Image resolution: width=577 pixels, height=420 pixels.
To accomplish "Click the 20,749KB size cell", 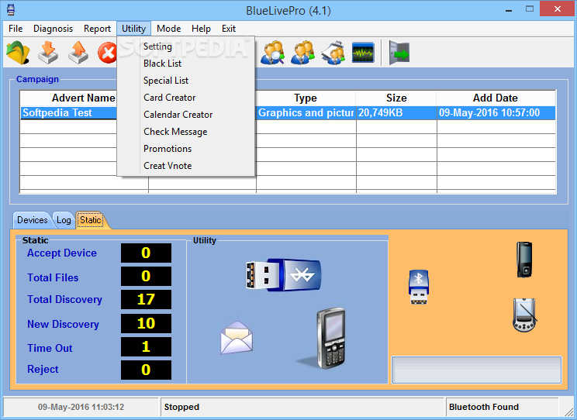I will (396, 113).
